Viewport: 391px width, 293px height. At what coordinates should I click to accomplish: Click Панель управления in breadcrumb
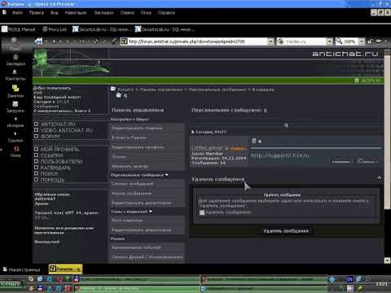pyautogui.click(x=161, y=90)
